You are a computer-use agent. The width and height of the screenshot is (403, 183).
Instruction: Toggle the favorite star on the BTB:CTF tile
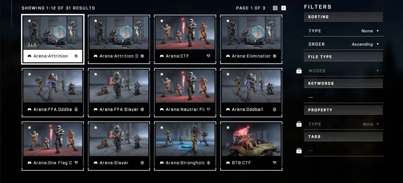pyautogui.click(x=228, y=128)
